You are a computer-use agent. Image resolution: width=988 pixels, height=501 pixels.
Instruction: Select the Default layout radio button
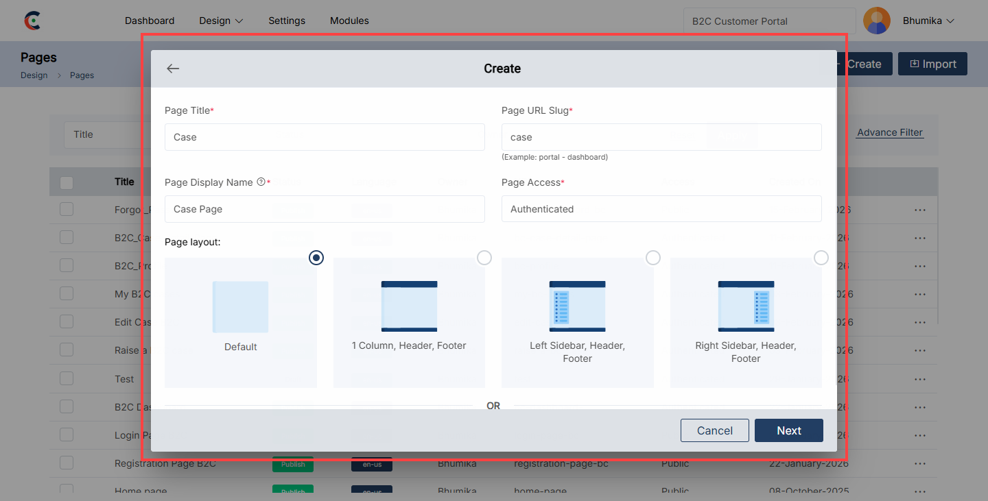coord(316,258)
